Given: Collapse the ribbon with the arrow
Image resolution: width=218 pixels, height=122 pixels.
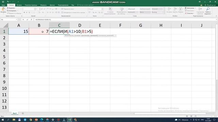Looking at the screenshot, I should (216, 16).
